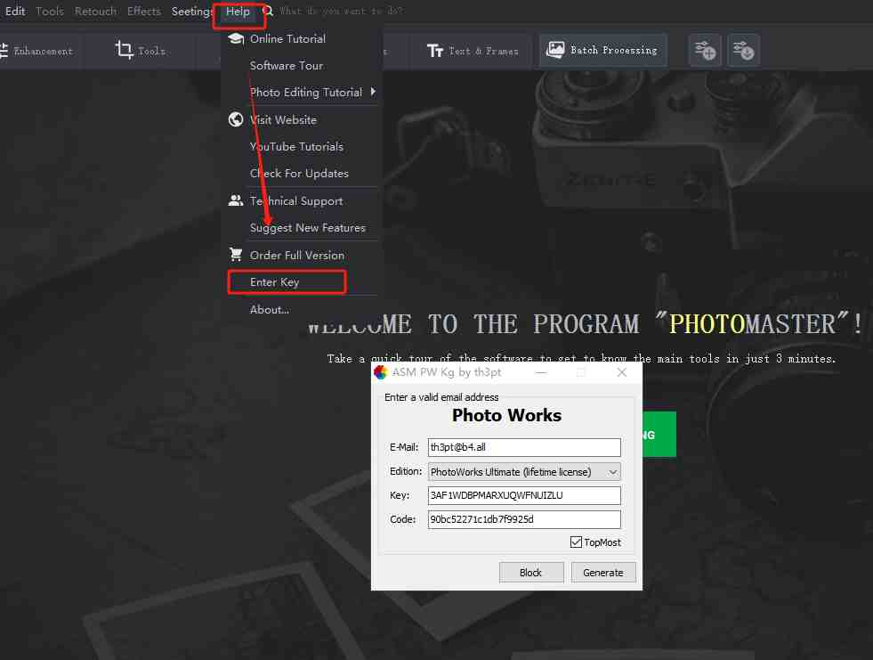This screenshot has width=873, height=660.
Task: Click the Online Tutorial graduation cap icon
Action: 235,38
